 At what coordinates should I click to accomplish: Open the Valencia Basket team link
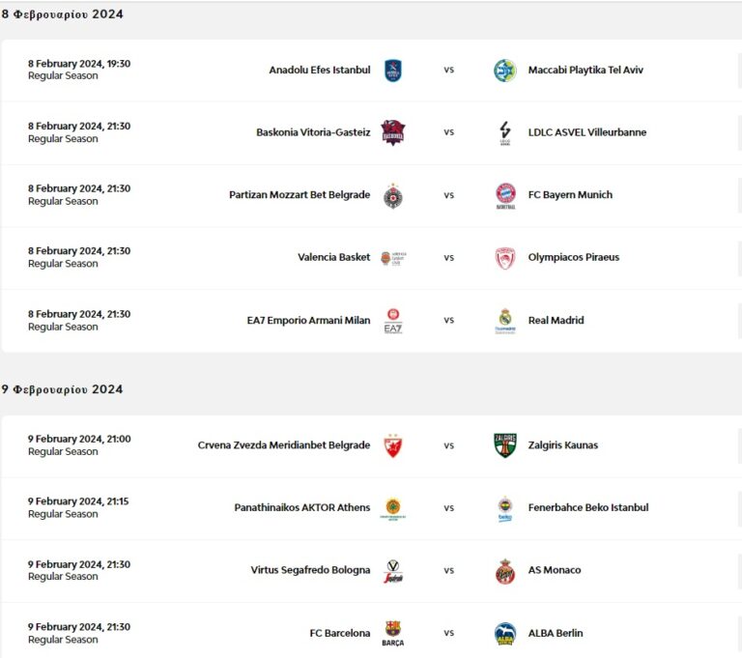[333, 258]
